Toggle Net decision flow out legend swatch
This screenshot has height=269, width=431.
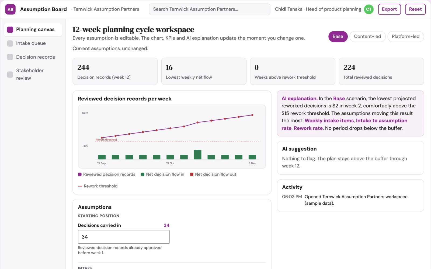point(192,174)
